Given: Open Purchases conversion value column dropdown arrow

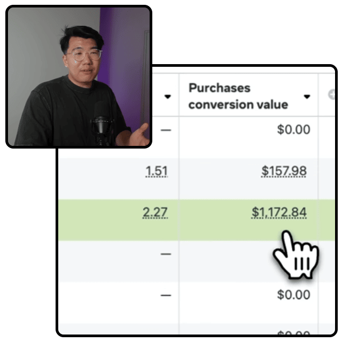Looking at the screenshot, I should pos(307,97).
